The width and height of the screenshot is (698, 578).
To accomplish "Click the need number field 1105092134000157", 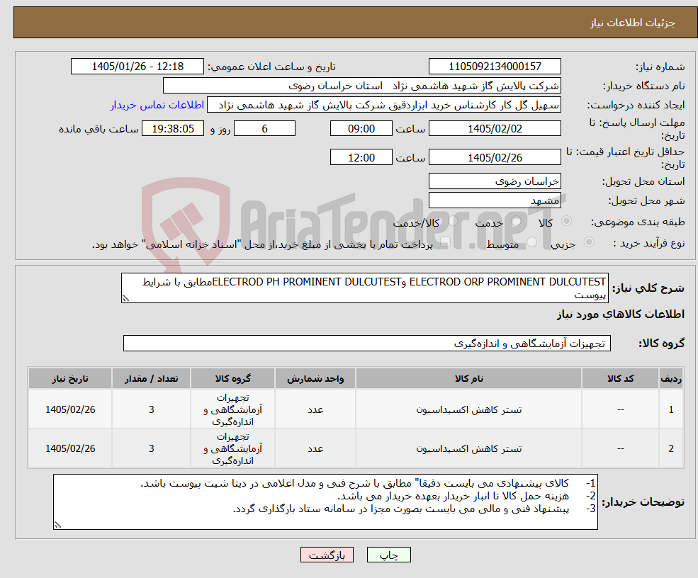I will 495,67.
